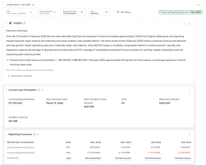Click the DEC 2025 column header

(126, 142)
